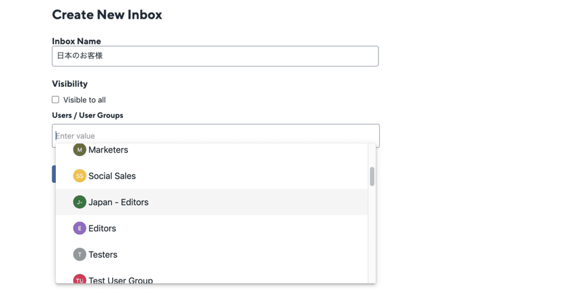Click the dropdown list scrollbar thumb
Image resolution: width=587 pixels, height=300 pixels.
tap(372, 176)
